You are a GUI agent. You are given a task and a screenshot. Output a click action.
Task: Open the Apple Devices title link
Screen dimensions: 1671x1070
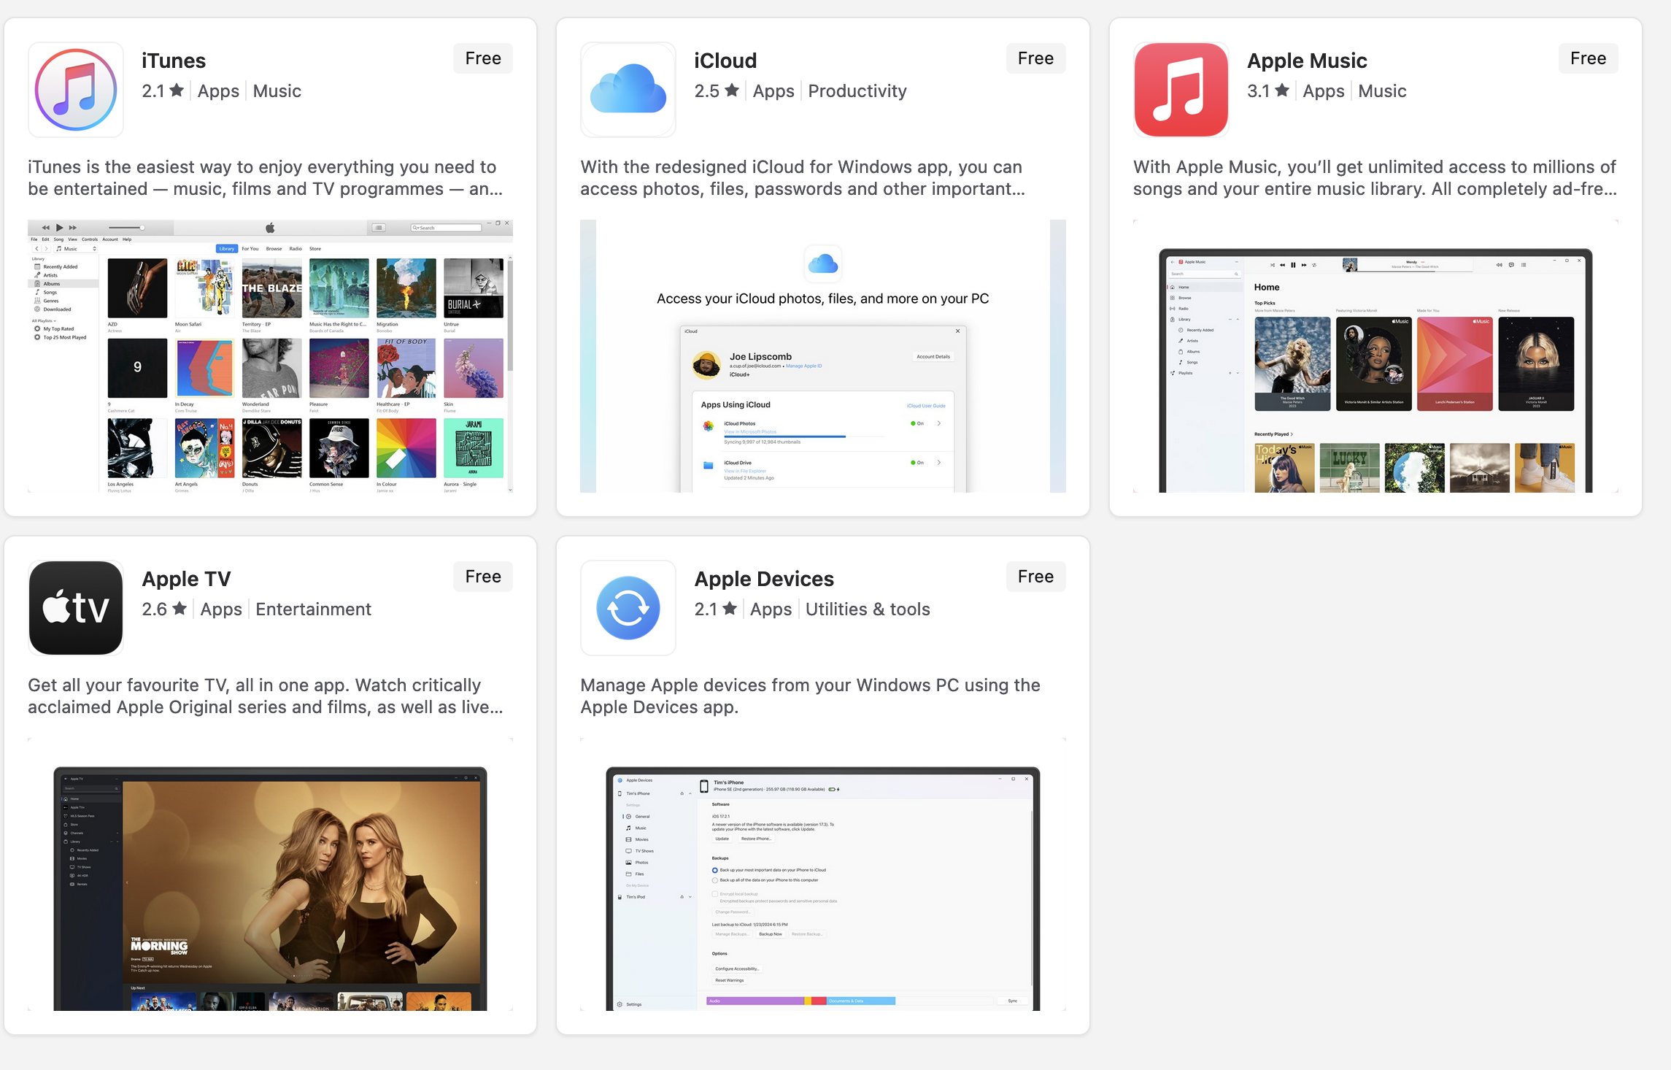763,579
